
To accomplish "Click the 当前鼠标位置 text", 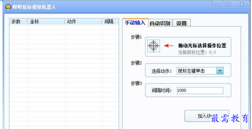I will coord(197,52).
